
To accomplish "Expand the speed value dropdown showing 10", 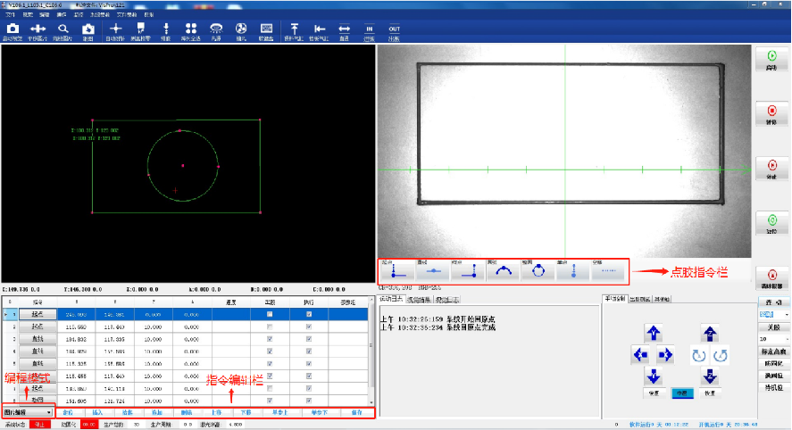I will click(787, 340).
